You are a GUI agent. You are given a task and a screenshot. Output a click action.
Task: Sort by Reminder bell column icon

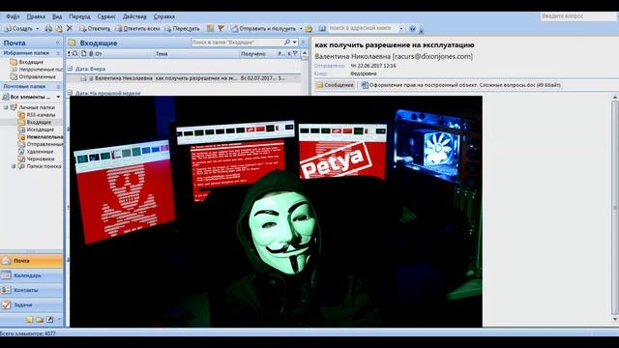click(x=75, y=54)
